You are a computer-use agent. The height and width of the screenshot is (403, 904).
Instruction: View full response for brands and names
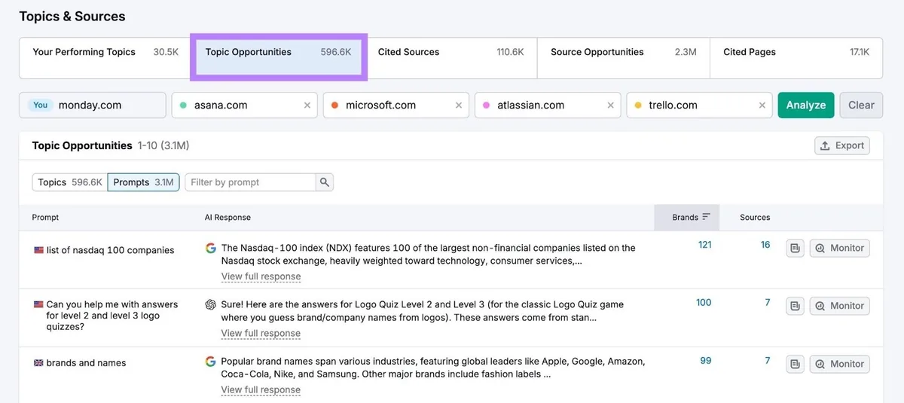coord(261,389)
